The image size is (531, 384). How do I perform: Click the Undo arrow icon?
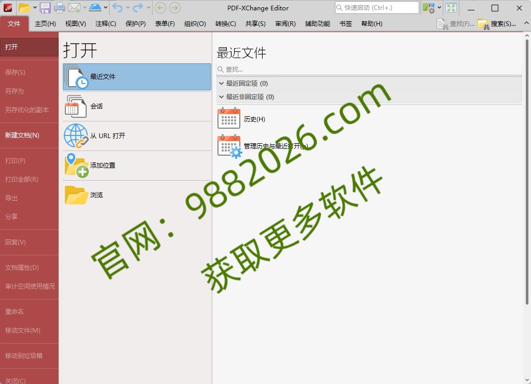(117, 8)
